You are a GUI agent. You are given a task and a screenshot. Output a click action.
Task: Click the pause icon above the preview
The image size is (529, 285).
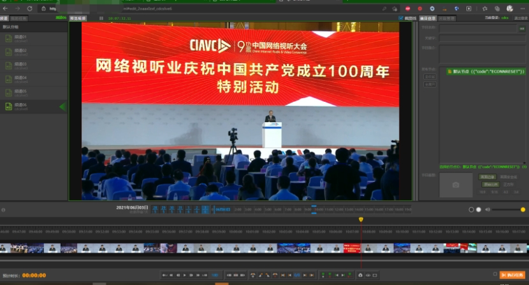click(101, 18)
